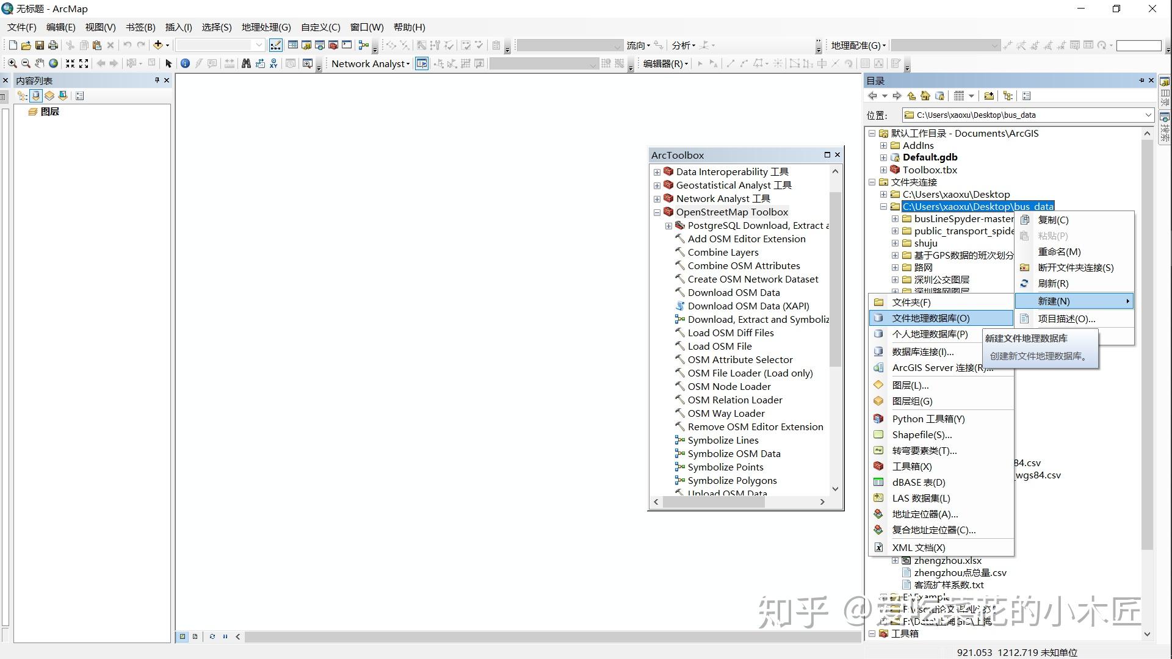
Task: Expand Network Analyst 工具 in ArcToolbox
Action: 657,198
